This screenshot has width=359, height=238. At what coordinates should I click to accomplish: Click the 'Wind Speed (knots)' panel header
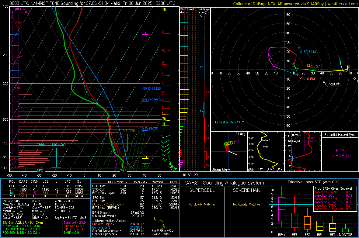coord(187,11)
